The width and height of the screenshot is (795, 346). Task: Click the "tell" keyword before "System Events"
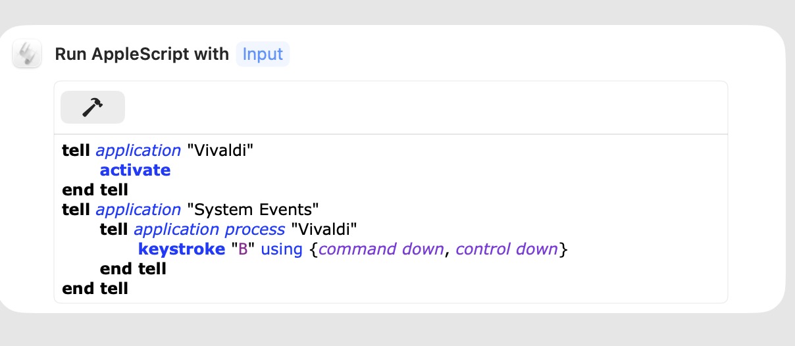(x=76, y=210)
